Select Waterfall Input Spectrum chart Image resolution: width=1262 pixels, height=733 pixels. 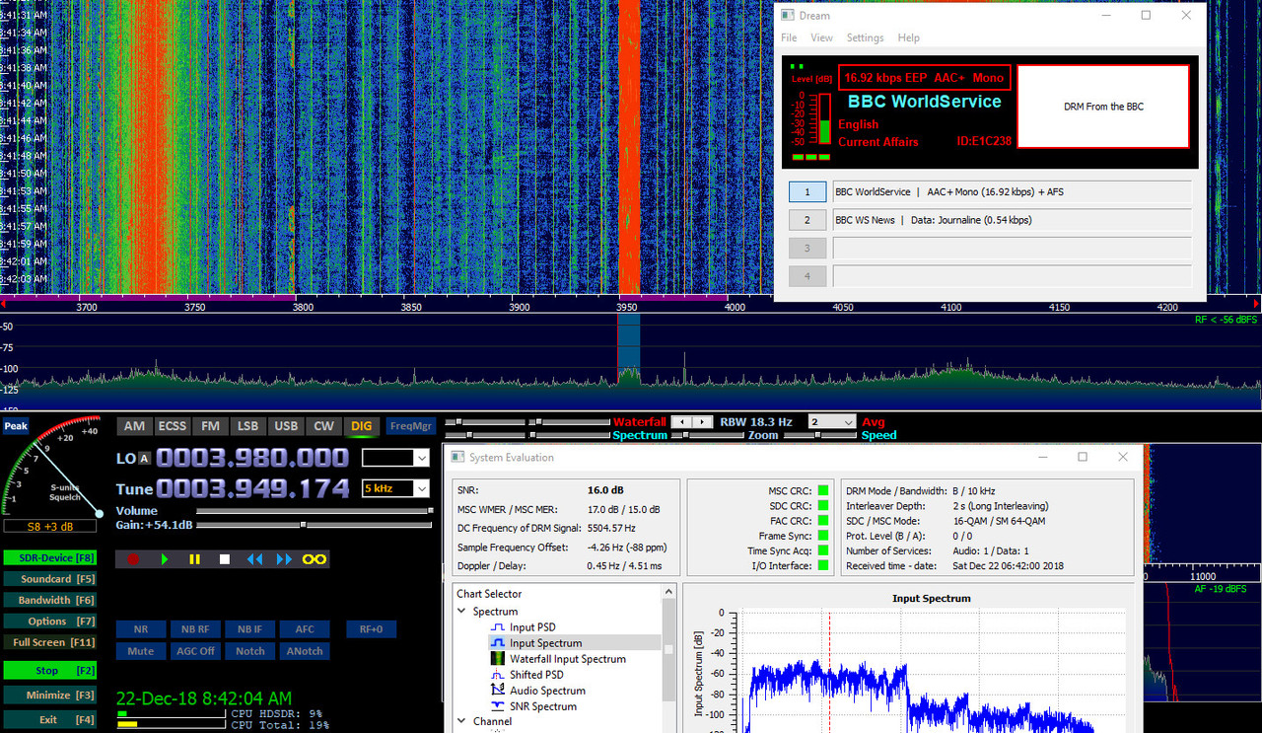click(x=567, y=659)
